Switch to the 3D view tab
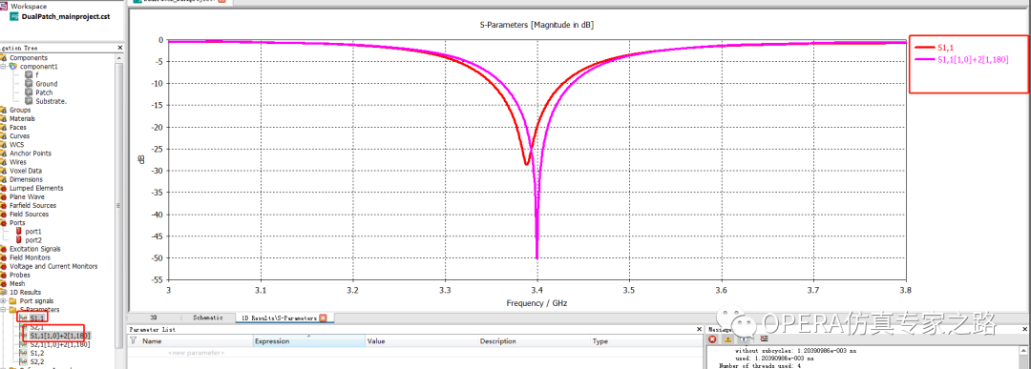Screen dimensions: 1031x369 [x=153, y=318]
